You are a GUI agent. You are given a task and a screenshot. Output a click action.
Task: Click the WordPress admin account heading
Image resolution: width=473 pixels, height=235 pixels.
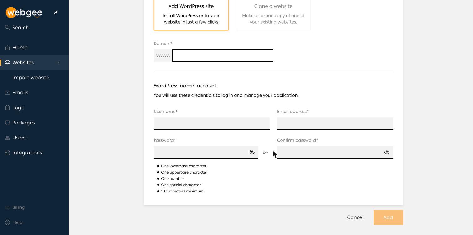point(185,86)
